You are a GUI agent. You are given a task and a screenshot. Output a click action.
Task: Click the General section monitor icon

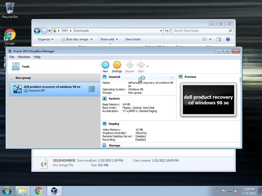[104, 77]
